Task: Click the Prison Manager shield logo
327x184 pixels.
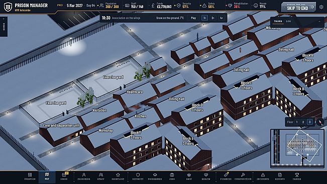Action: click(8, 7)
